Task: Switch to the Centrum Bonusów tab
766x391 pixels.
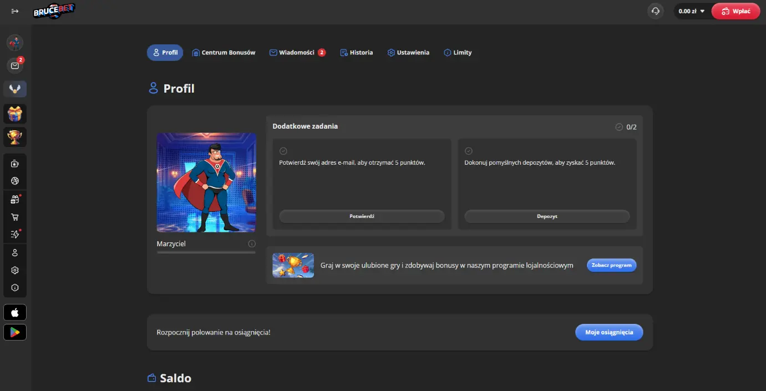Action: click(224, 53)
